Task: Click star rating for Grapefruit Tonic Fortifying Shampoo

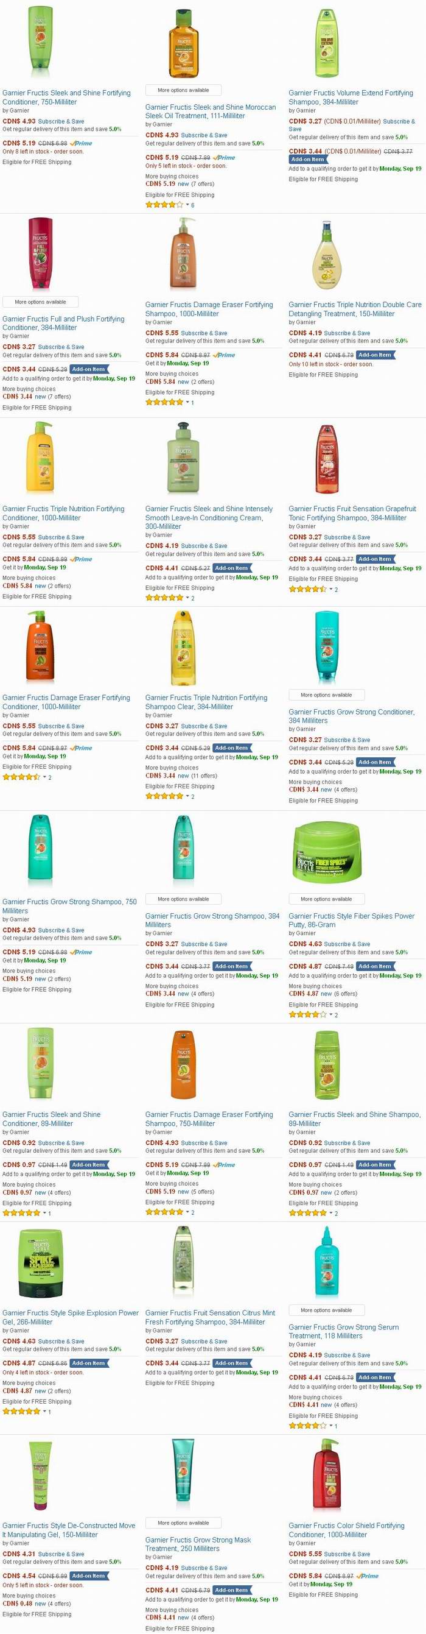Action: coord(307,589)
